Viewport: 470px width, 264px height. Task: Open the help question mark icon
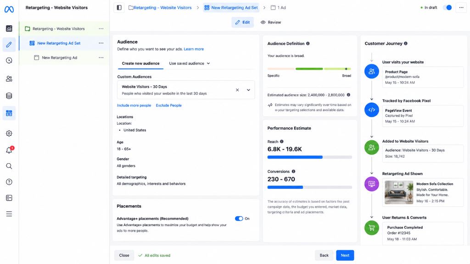9,182
